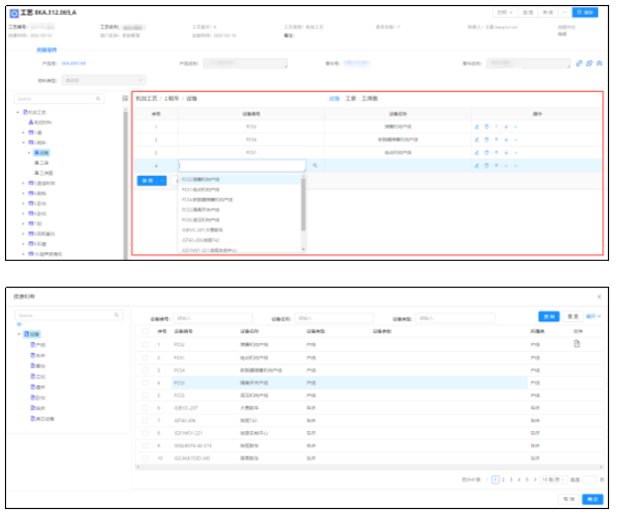Viewport: 618px width, 517px height.
Task: Click the collapse-panel icon left of the breadcrumb
Action: 125,99
